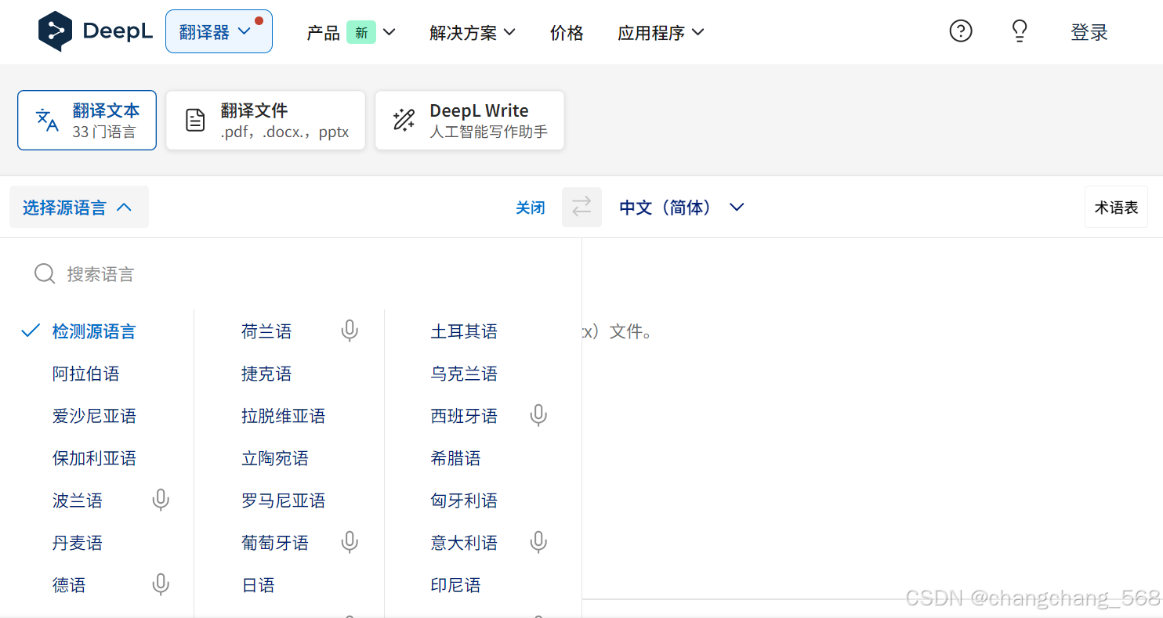
Task: Open the 术语表 button
Action: tap(1116, 208)
